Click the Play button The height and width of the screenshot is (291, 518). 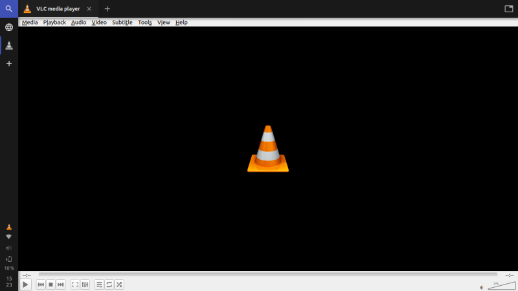click(x=25, y=285)
